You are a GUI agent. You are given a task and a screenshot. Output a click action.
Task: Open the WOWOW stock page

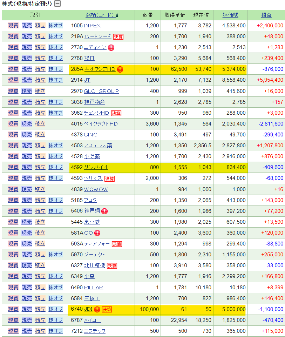coord(96,189)
